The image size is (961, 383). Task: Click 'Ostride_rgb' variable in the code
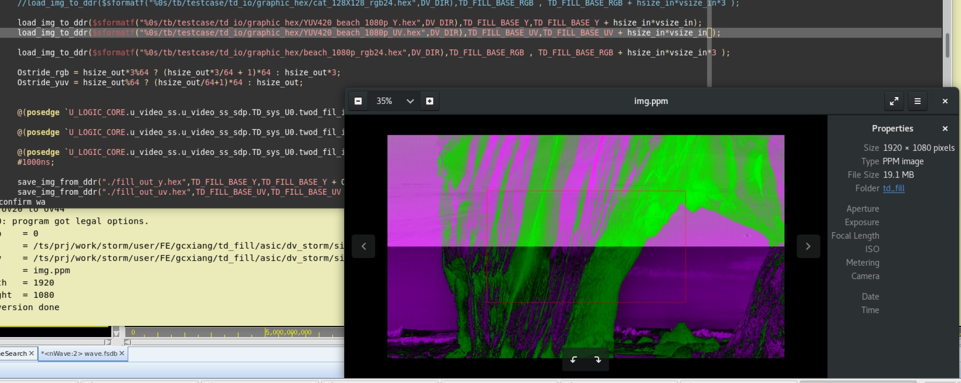(x=43, y=73)
